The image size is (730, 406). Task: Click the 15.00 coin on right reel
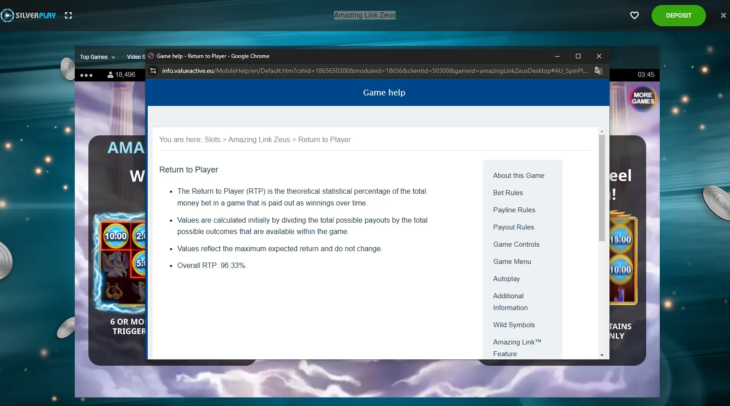tap(621, 239)
